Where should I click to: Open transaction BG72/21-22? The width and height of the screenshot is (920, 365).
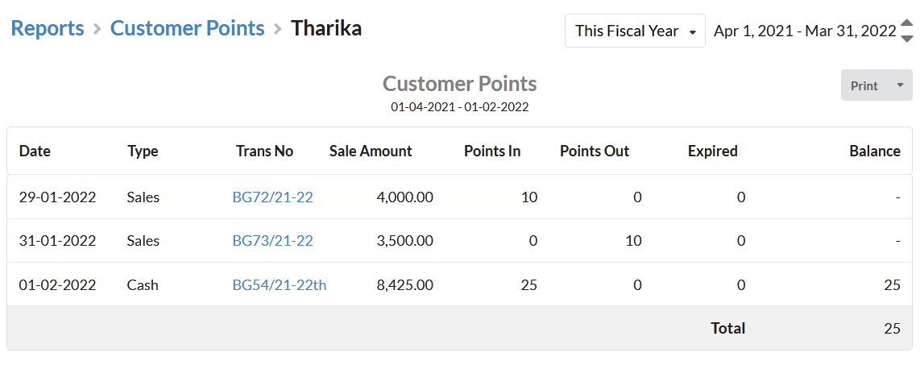click(273, 197)
